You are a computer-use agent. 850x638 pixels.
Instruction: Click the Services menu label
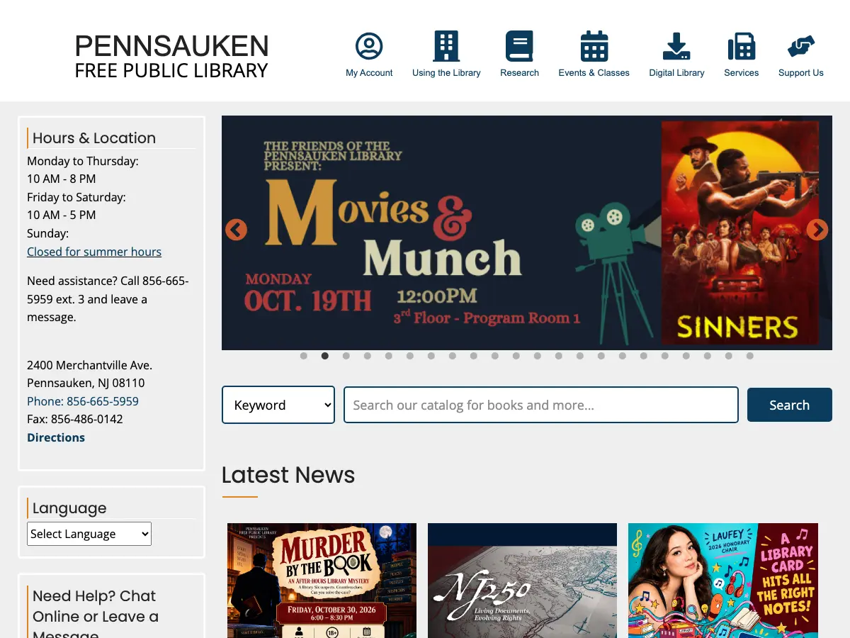coord(742,73)
